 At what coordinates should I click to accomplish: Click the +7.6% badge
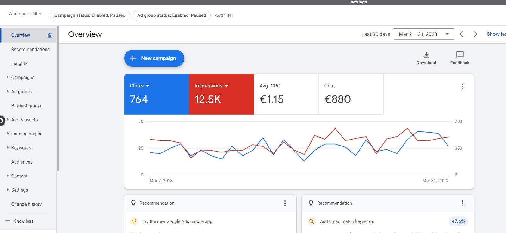[x=458, y=221]
